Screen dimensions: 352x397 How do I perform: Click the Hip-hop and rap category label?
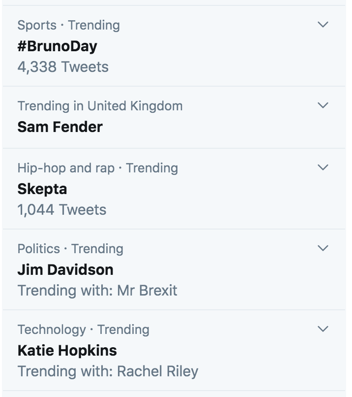[65, 168]
